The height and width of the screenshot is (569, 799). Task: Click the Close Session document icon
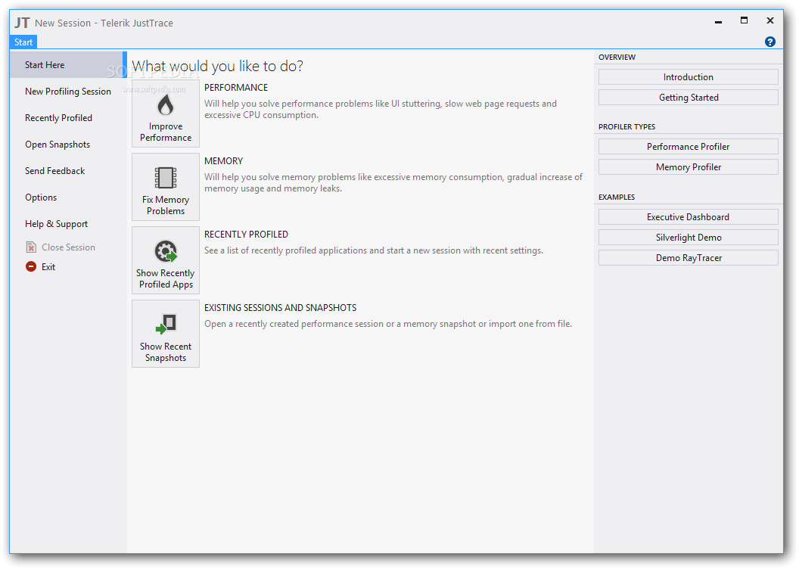point(31,247)
